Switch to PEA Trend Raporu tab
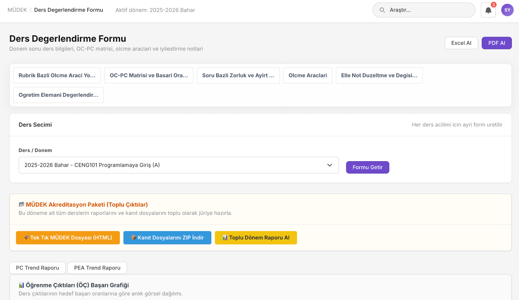The image size is (519, 300). (x=97, y=268)
